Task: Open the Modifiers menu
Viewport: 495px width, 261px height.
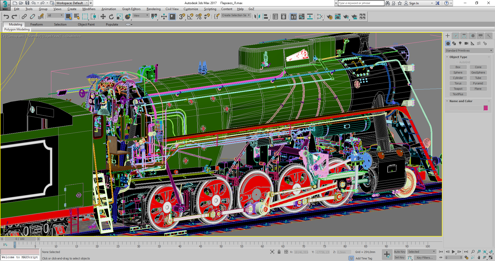Action: (x=89, y=9)
